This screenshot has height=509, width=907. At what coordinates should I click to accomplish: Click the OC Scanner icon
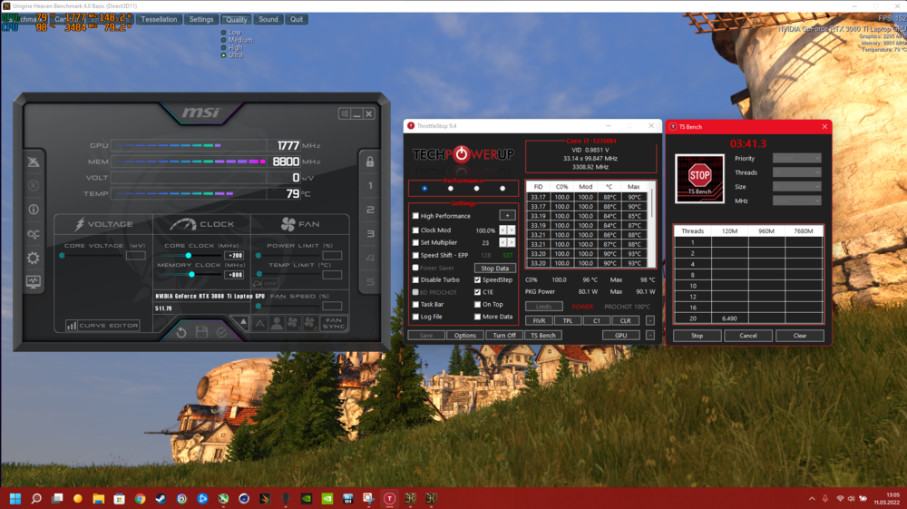(34, 233)
